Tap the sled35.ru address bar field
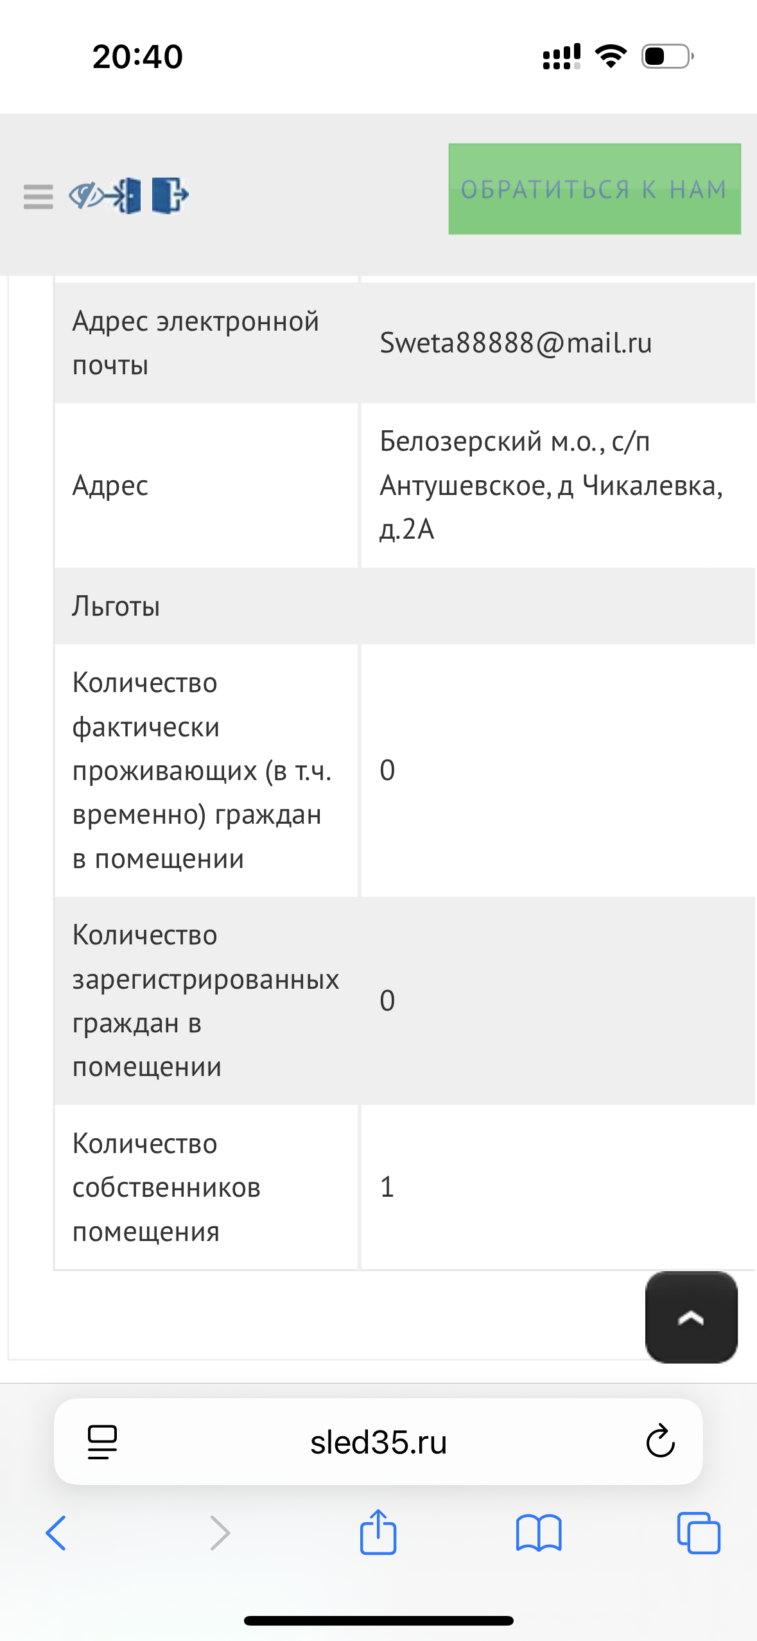 [x=378, y=1442]
